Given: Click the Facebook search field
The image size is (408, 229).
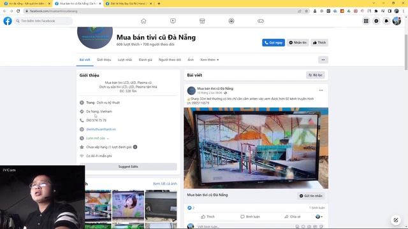Looking at the screenshot, I should click(x=44, y=21).
